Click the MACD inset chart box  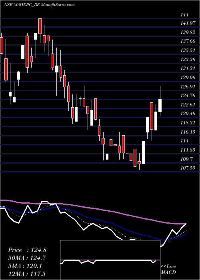click(x=110, y=260)
